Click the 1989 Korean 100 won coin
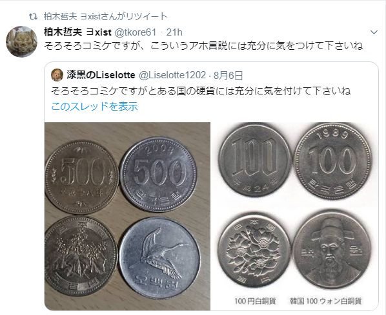Viewport: 386px width, 315px height. (x=332, y=161)
